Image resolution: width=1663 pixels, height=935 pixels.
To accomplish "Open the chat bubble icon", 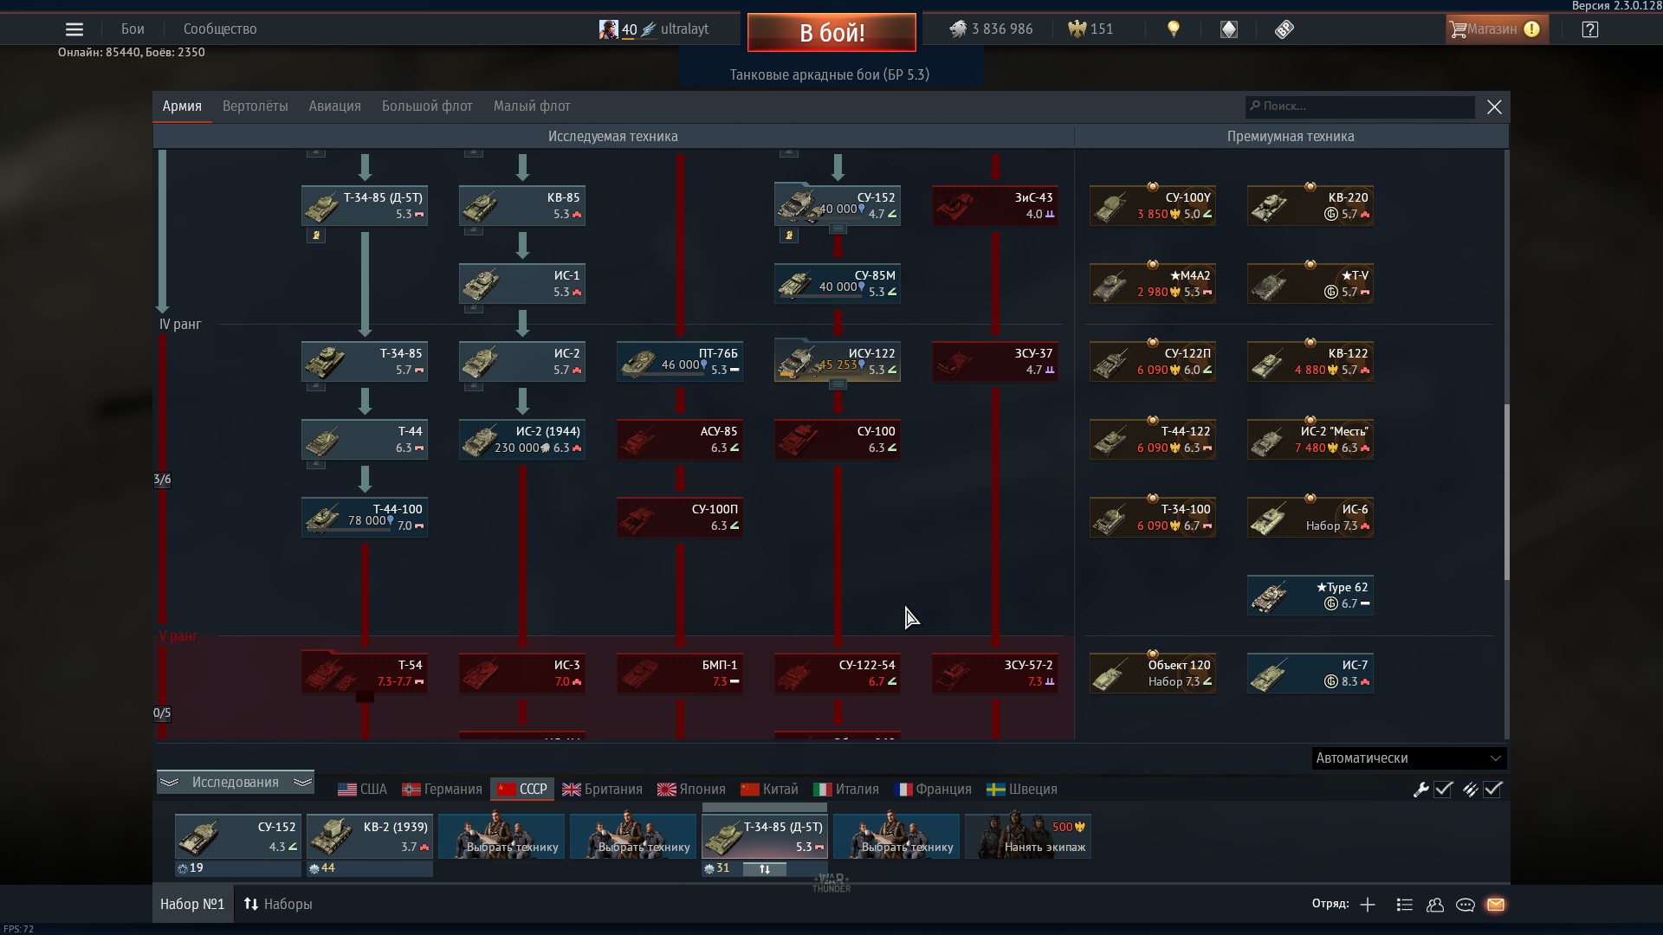I will (x=1466, y=905).
